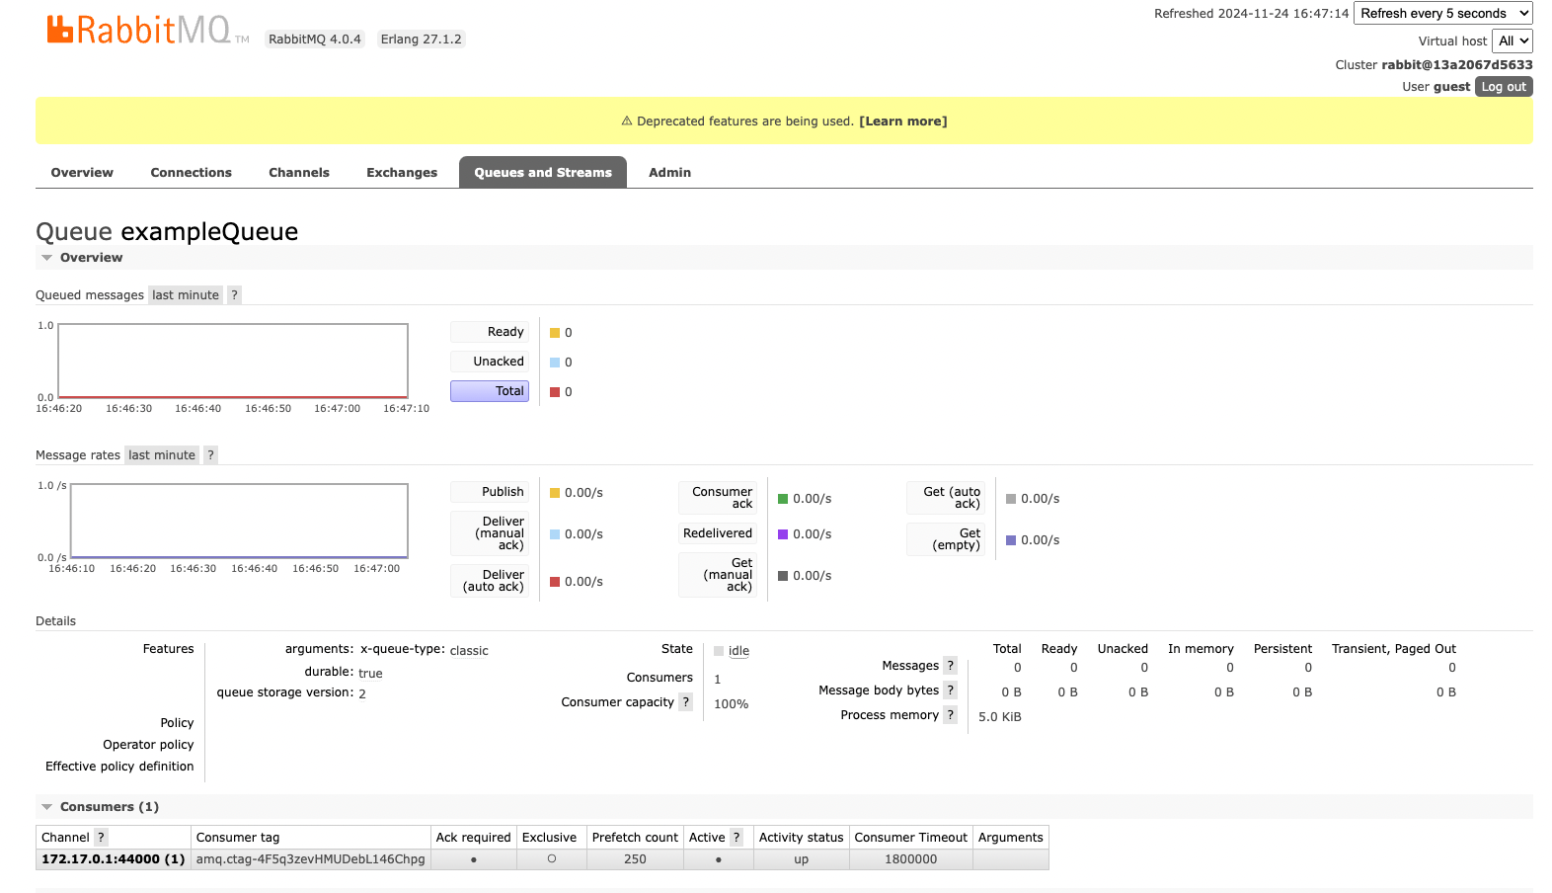Toggle the Total series in queued messages

coord(490,391)
